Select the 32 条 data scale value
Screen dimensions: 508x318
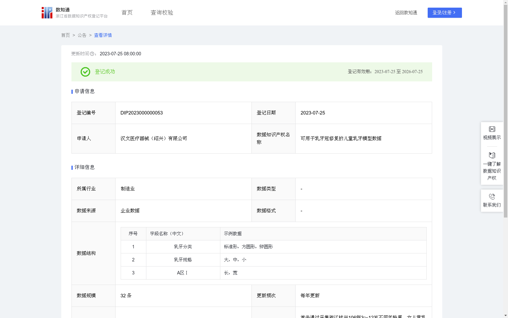126,296
